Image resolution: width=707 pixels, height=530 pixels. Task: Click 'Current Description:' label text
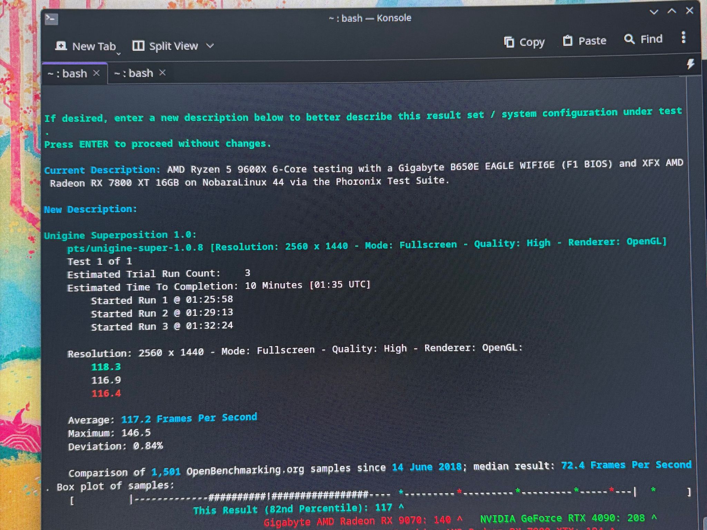click(x=102, y=170)
